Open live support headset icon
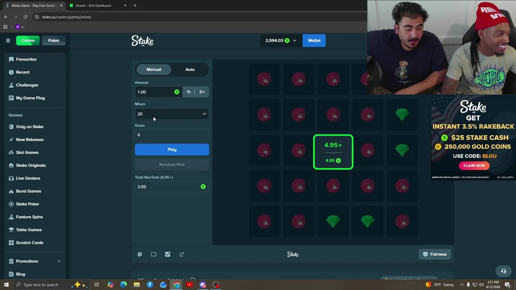 [x=503, y=271]
